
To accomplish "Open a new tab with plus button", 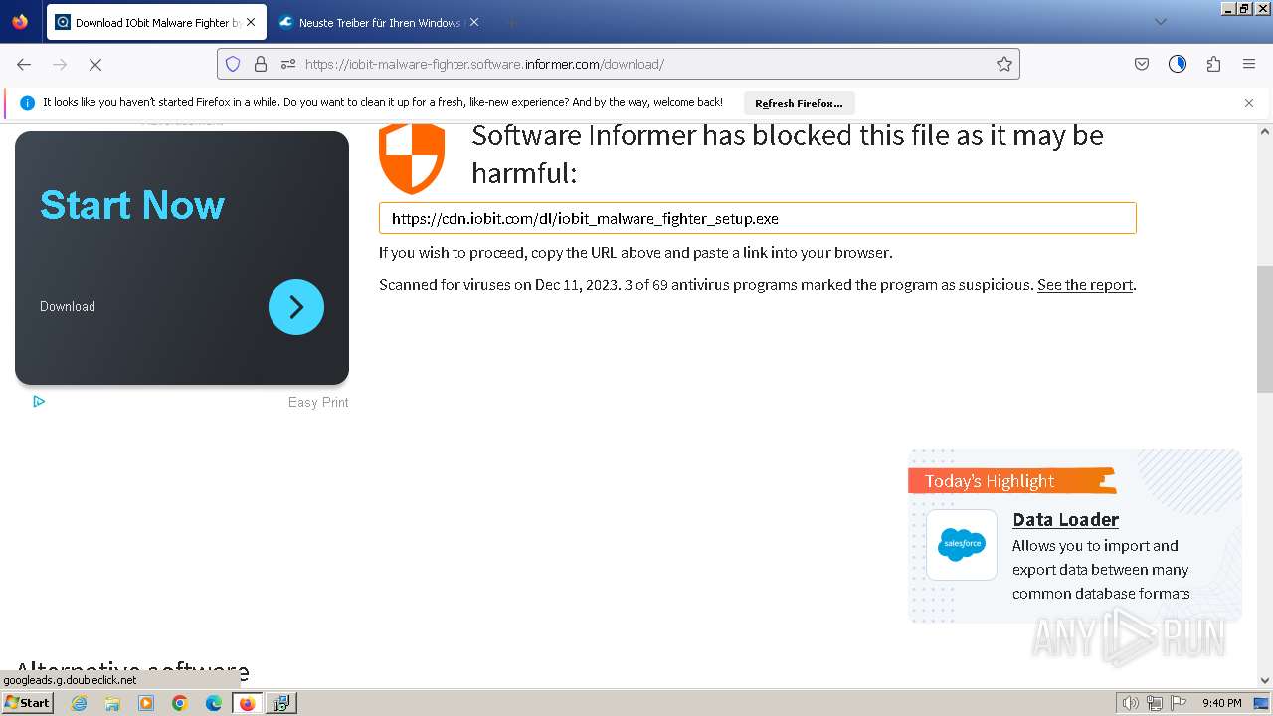I will [x=510, y=22].
